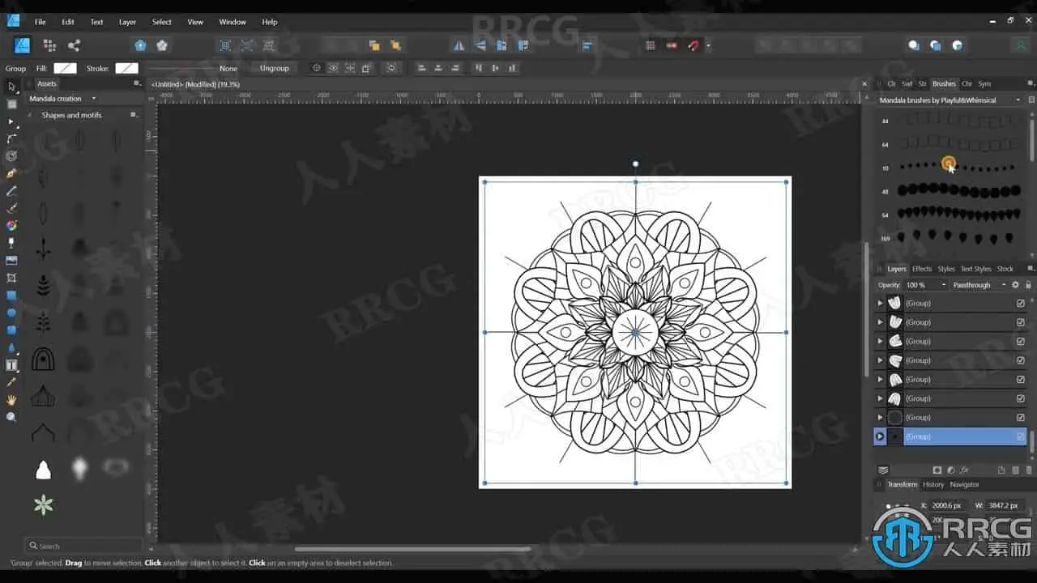Open the Stock tab in Layers panel
The width and height of the screenshot is (1037, 583).
click(x=1005, y=269)
